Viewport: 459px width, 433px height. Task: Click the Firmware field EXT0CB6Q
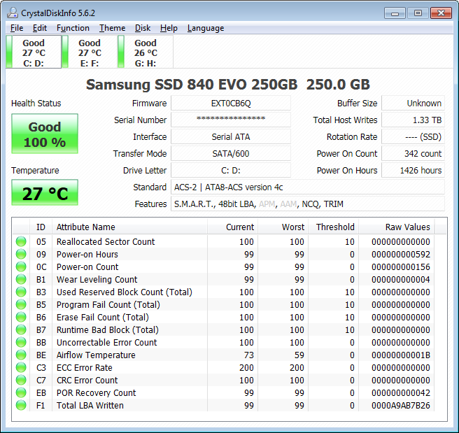[x=231, y=103]
